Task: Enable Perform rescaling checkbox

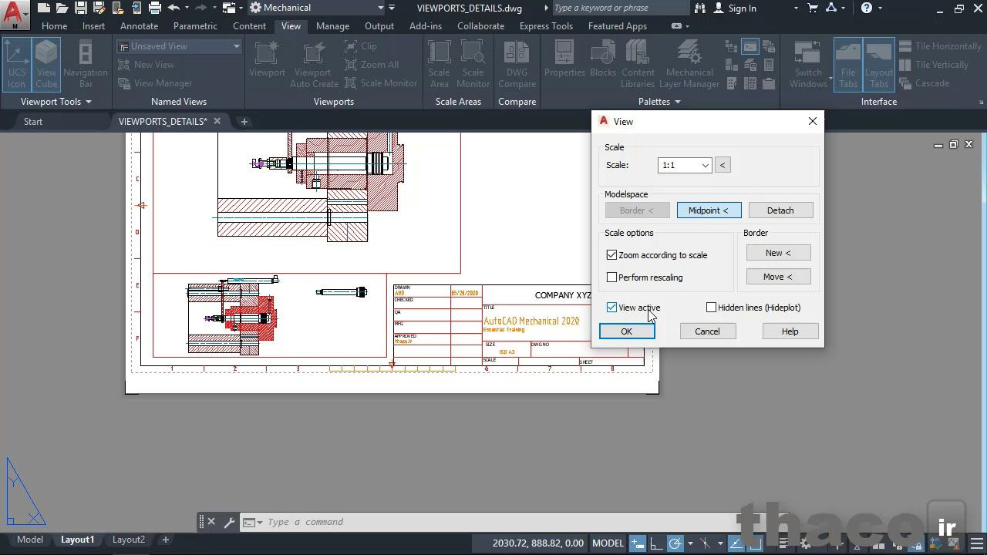Action: tap(612, 277)
